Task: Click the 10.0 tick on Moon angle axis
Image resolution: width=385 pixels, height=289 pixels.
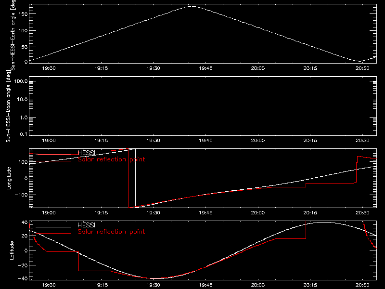Action: pos(22,99)
